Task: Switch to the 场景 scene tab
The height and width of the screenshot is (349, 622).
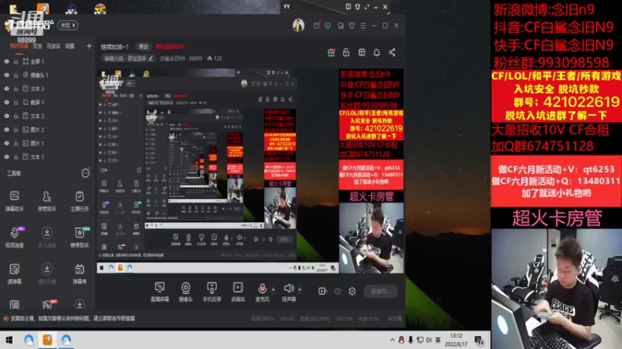Action: pos(70,47)
